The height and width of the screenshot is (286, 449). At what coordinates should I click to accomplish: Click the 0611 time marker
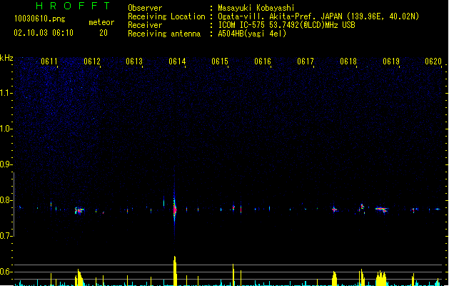coord(49,61)
